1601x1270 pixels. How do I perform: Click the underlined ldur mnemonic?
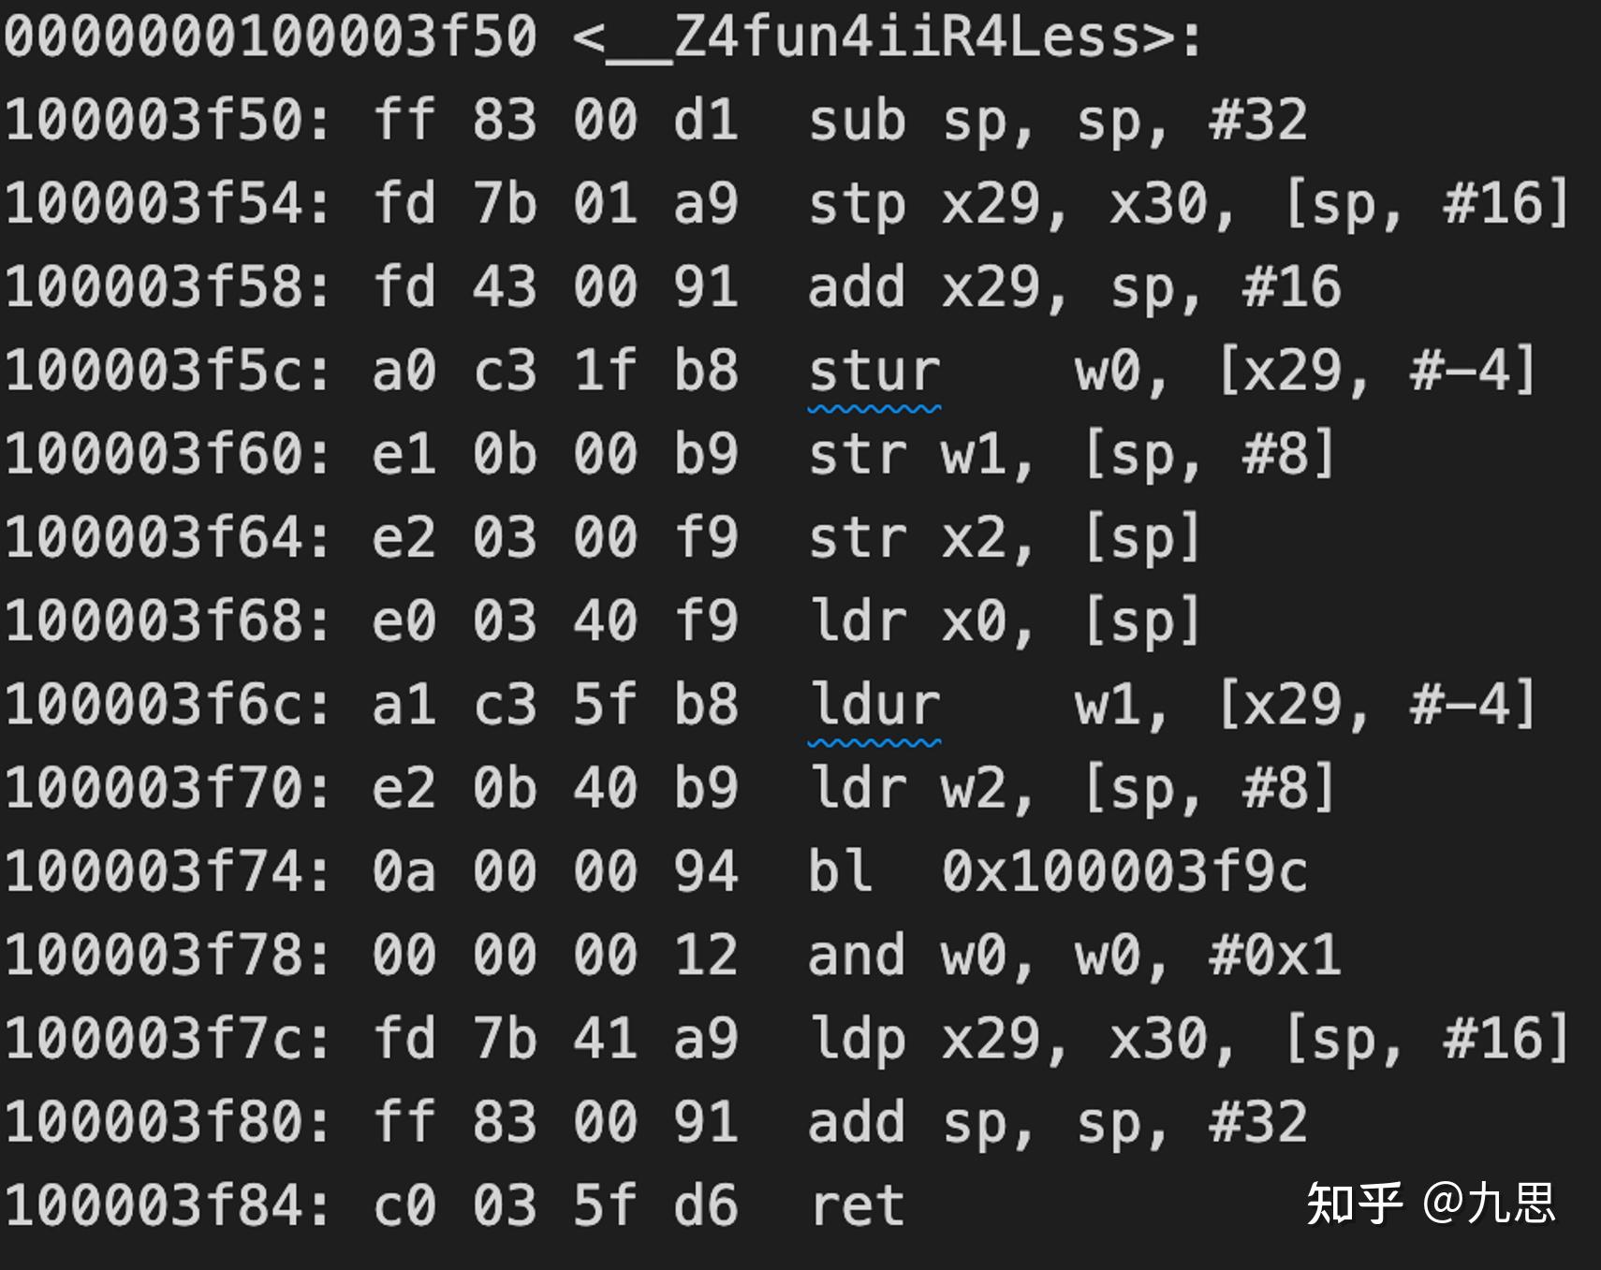pyautogui.click(x=874, y=705)
